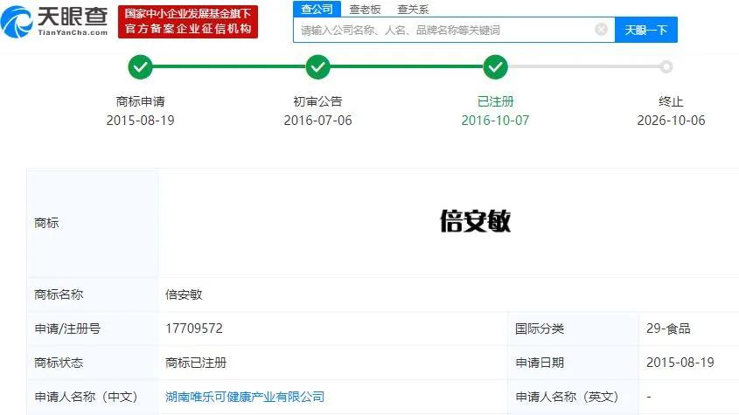
Task: Open 湖南唯乐可健康产业有限公司 company link
Action: click(245, 398)
